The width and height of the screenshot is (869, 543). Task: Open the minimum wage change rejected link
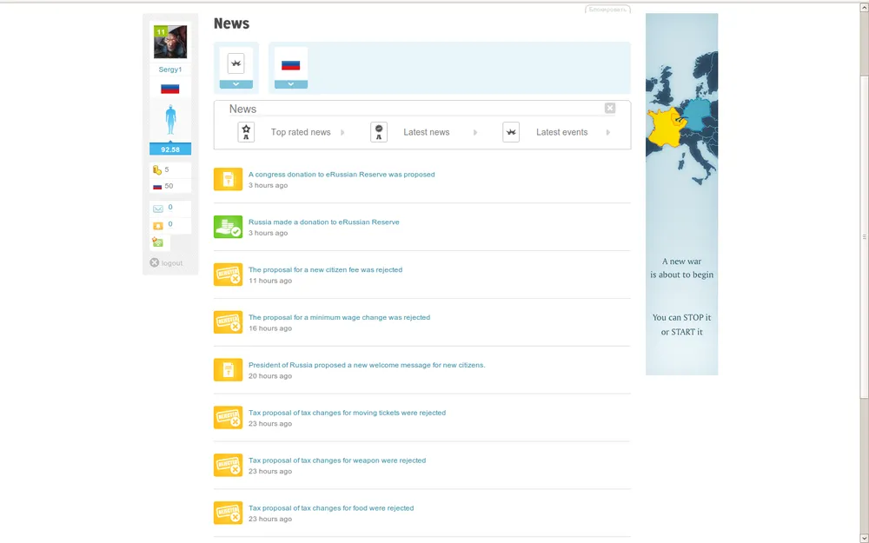point(339,317)
